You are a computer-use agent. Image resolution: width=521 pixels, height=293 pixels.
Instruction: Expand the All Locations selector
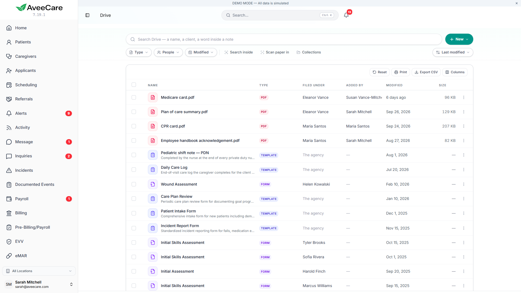click(39, 271)
